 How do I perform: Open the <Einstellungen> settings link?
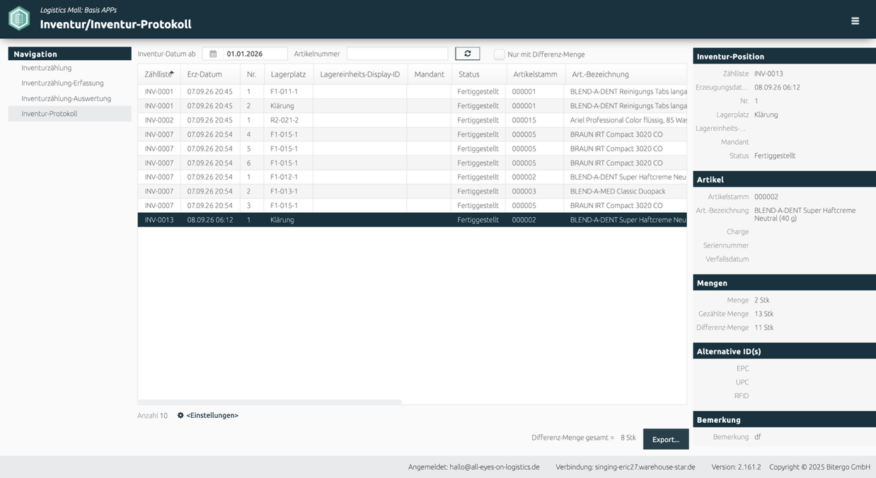(212, 416)
